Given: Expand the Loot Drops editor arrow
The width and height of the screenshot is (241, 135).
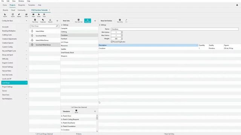Looking at the screenshot, I should tap(26, 83).
